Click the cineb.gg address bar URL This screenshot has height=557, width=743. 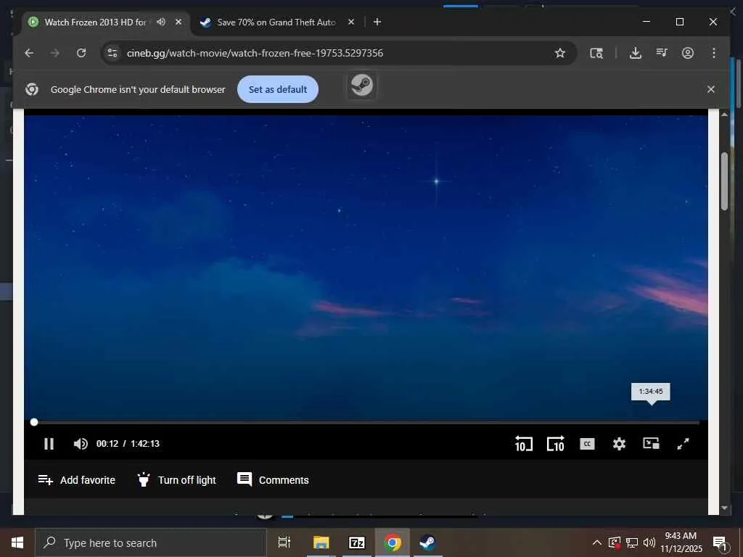pos(255,53)
